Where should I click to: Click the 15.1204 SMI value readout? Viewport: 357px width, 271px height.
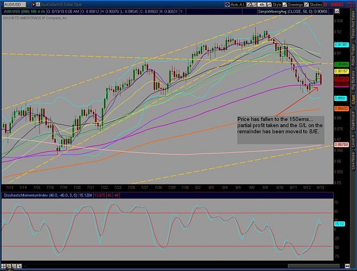click(x=86, y=195)
